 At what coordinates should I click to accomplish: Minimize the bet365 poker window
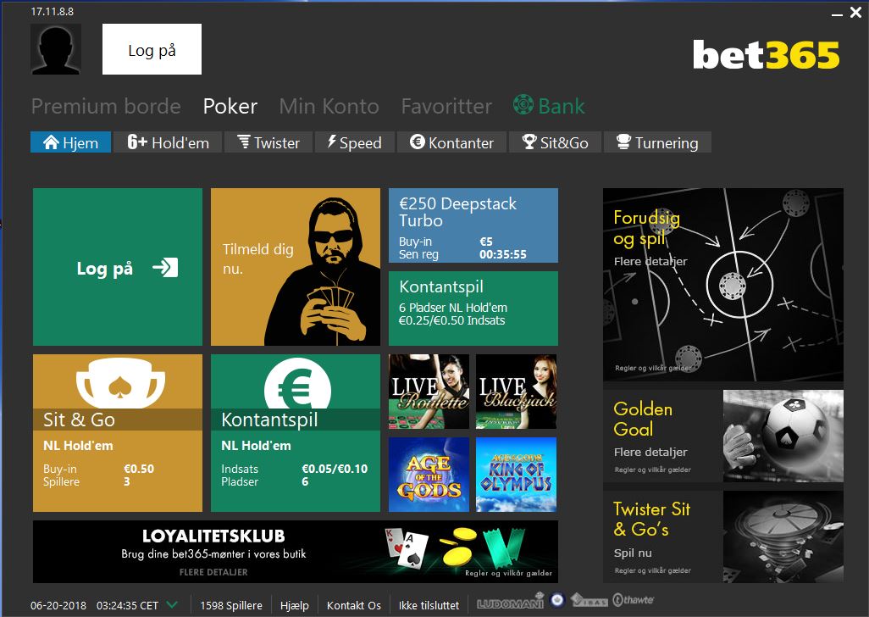[x=837, y=14]
